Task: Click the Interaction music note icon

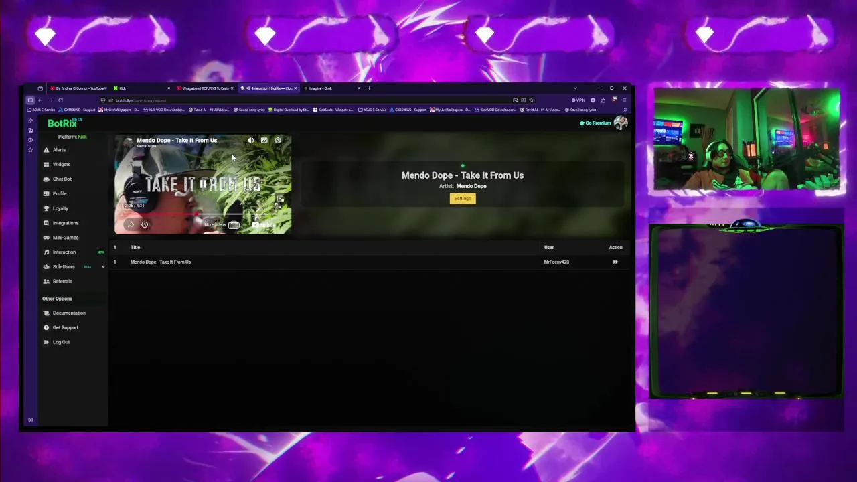Action: pyautogui.click(x=46, y=252)
